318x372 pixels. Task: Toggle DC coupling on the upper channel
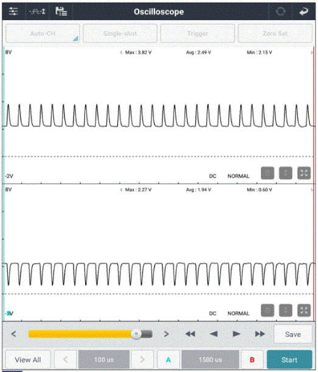coord(213,176)
